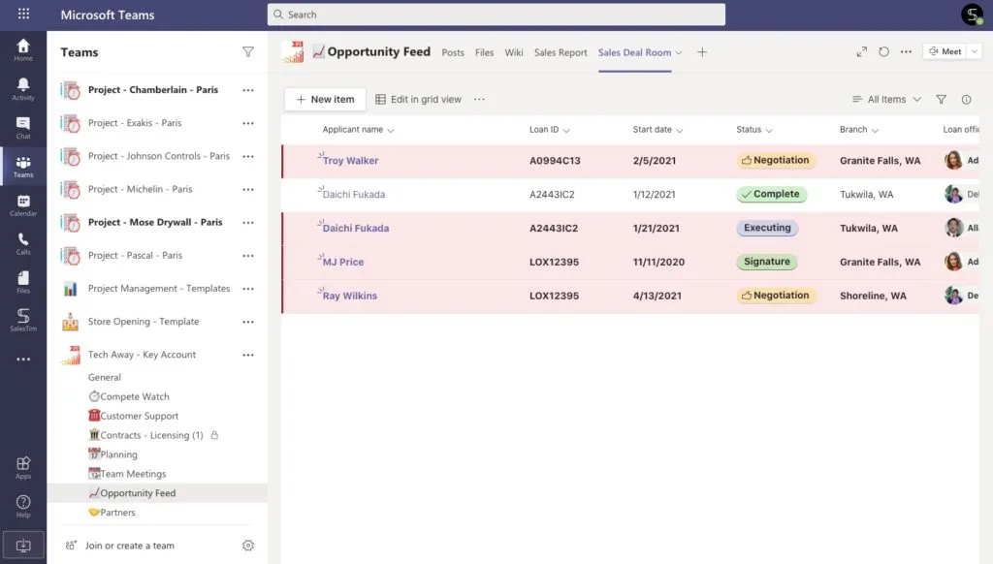
Task: Open Ray Wilkins applicant link
Action: 349,296
